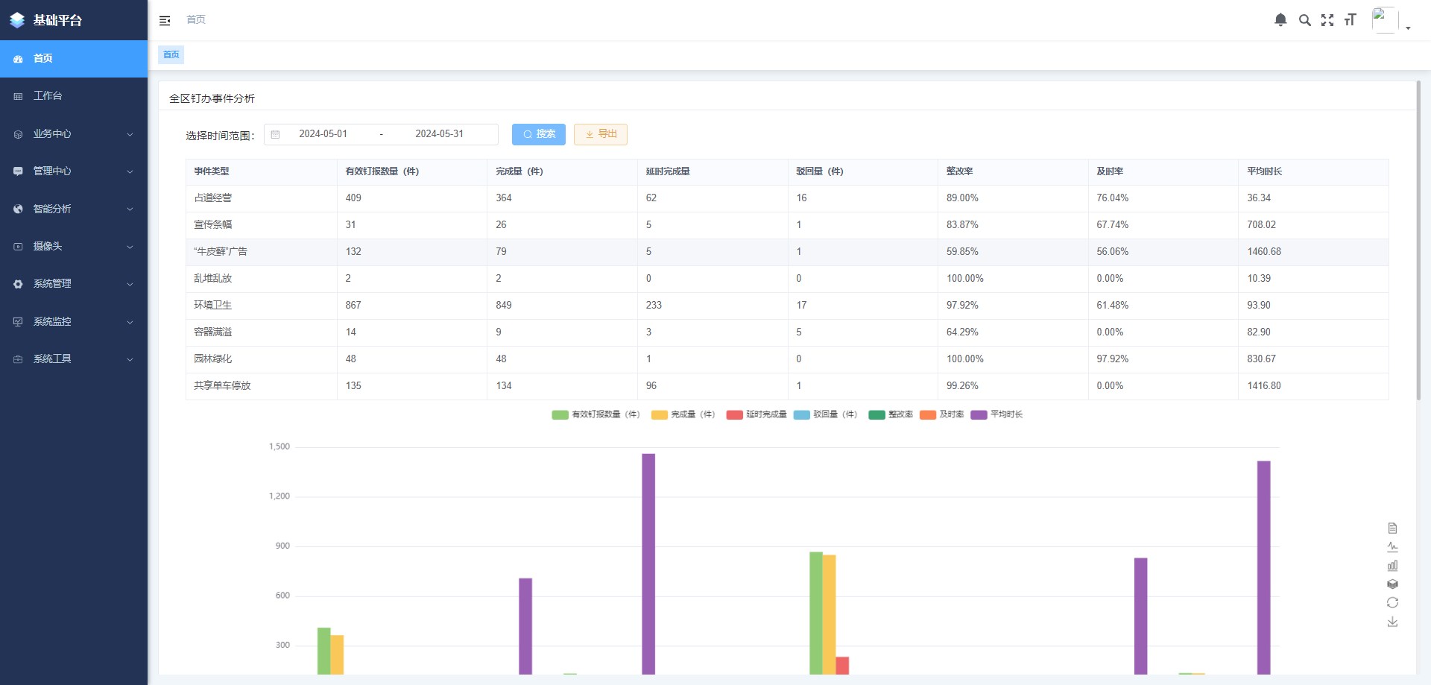This screenshot has height=685, width=1431.
Task: Collapse the sidebar with hamburger icon
Action: point(165,20)
